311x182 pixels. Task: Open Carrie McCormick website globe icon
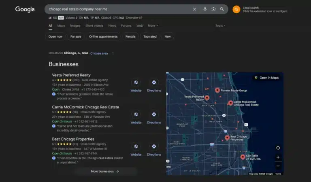coord(136,114)
